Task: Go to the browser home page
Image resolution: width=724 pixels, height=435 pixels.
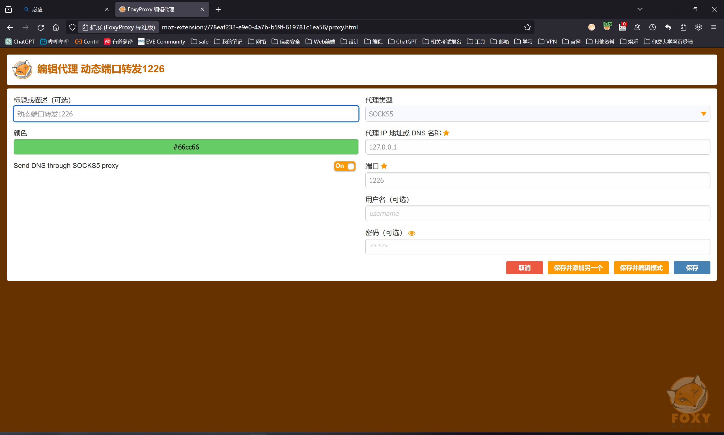Action: pos(56,27)
